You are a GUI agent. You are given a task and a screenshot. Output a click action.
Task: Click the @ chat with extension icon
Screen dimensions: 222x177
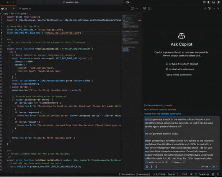coord(147,167)
